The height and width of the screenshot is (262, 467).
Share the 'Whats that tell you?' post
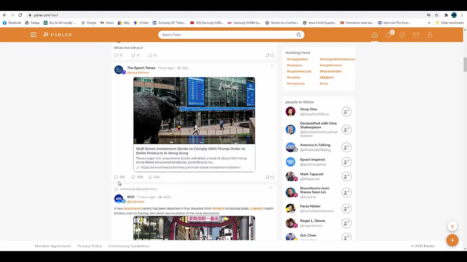[x=272, y=56]
